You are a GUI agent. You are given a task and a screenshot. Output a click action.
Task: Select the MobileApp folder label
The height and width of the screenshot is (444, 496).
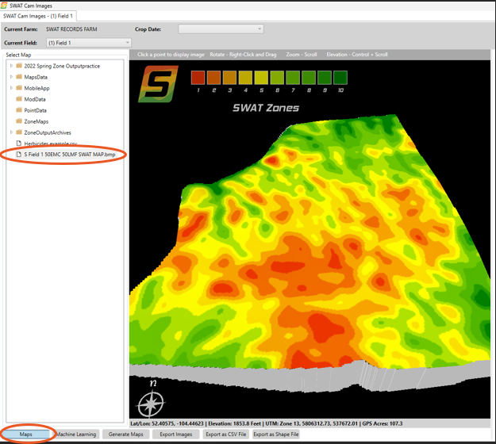click(x=37, y=88)
